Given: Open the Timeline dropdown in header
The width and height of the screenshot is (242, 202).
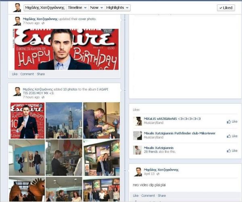Looking at the screenshot, I should pos(77,8).
